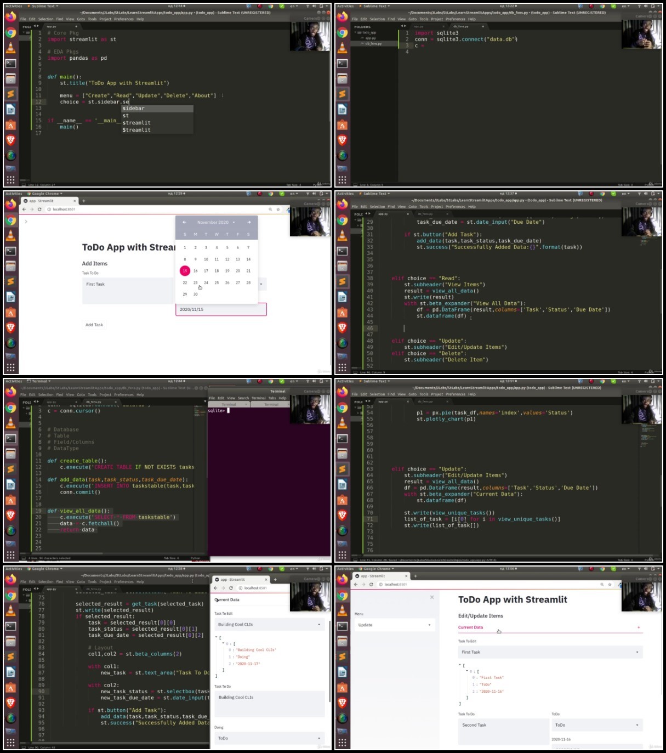Open the Preferences menu in Sublime showing the autocomplete popup
The width and height of the screenshot is (666, 753).
[123, 19]
